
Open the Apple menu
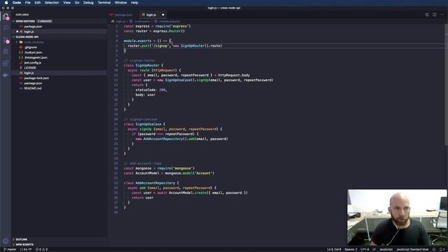[x=6, y=3]
